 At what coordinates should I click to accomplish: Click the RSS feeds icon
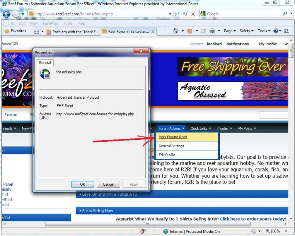(190, 31)
